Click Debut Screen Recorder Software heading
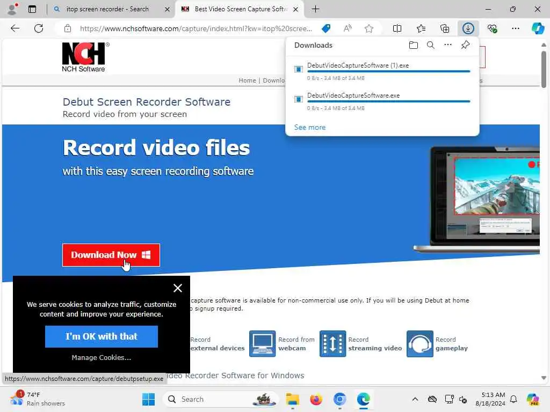The width and height of the screenshot is (550, 412). tap(147, 102)
